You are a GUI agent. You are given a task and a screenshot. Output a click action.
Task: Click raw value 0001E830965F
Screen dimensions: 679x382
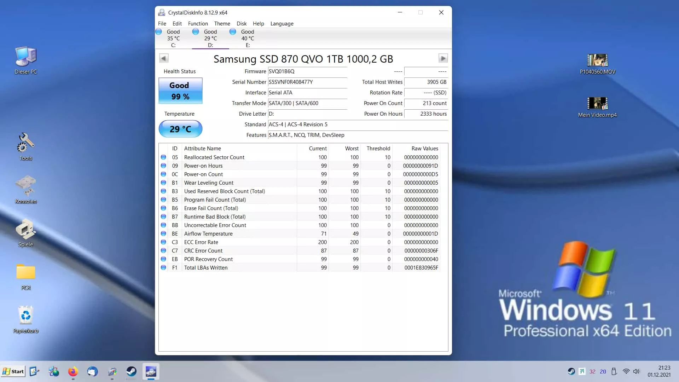pos(421,268)
